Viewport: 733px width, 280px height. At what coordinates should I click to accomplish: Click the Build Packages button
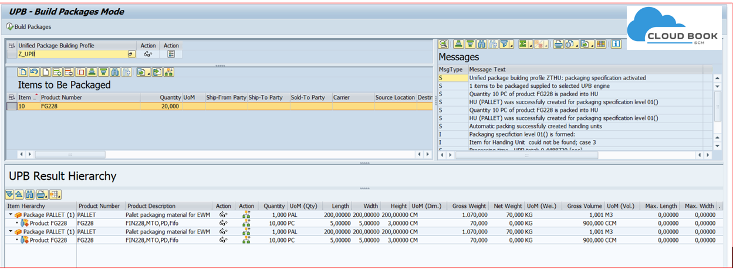point(29,26)
